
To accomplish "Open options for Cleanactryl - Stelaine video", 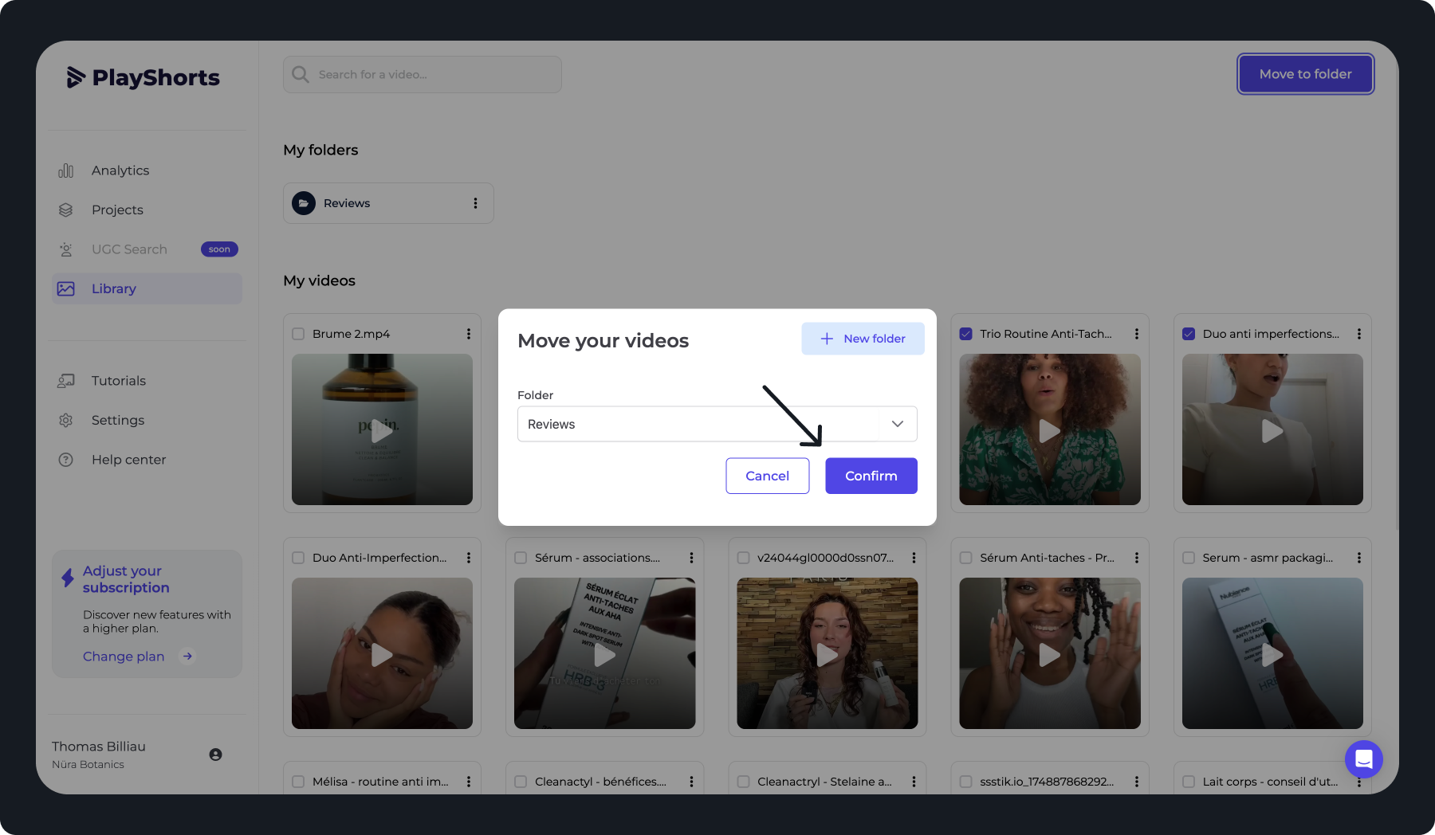I will pyautogui.click(x=914, y=782).
